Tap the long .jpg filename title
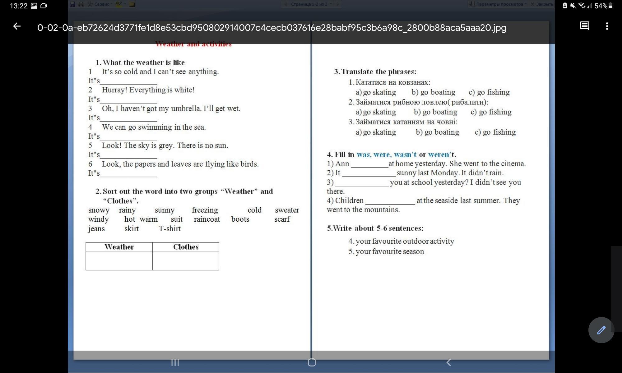622x373 pixels. pos(272,28)
